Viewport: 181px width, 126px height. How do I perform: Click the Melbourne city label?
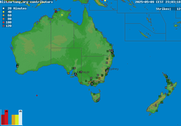pos(98,81)
